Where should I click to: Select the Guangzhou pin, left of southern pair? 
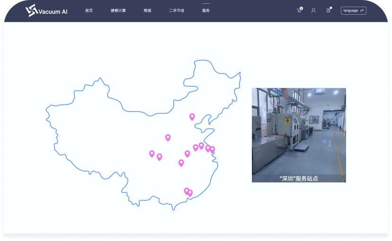tap(186, 191)
